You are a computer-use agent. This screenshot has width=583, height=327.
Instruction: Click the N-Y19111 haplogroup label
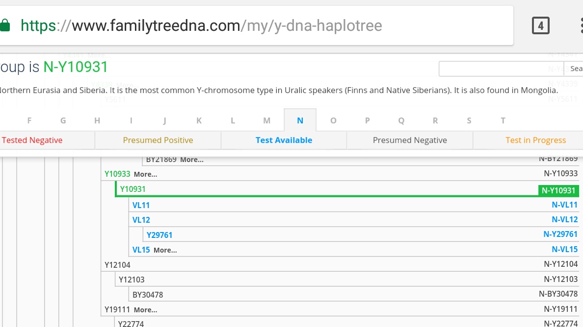tap(561, 309)
